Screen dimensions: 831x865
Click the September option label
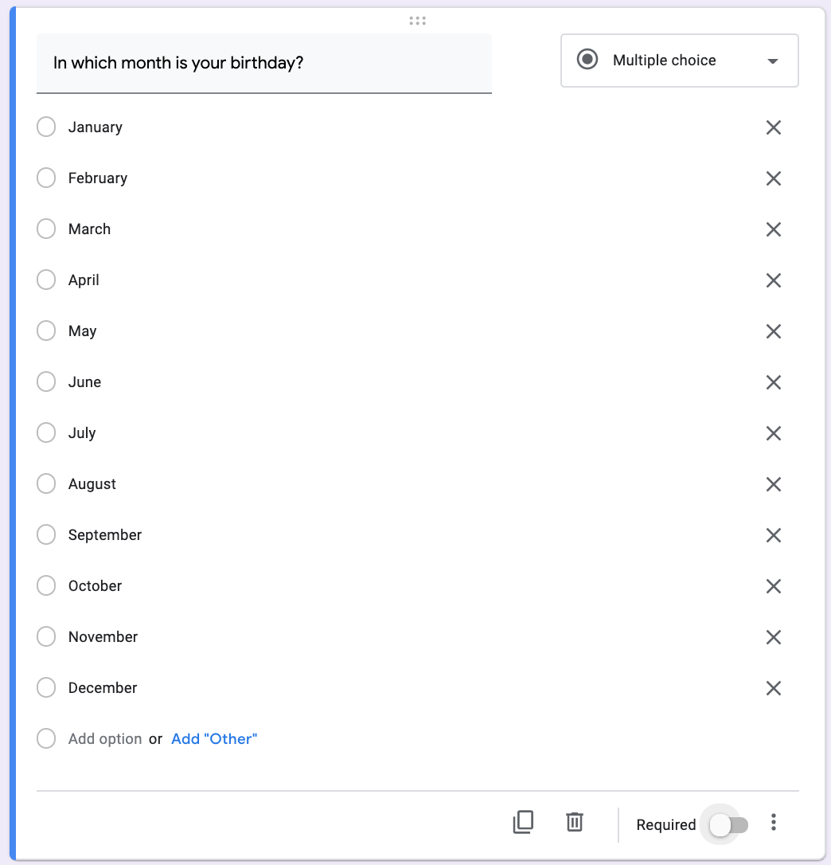coord(105,535)
